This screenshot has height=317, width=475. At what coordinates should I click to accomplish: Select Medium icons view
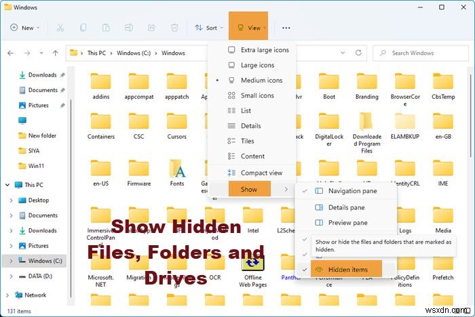(x=252, y=80)
